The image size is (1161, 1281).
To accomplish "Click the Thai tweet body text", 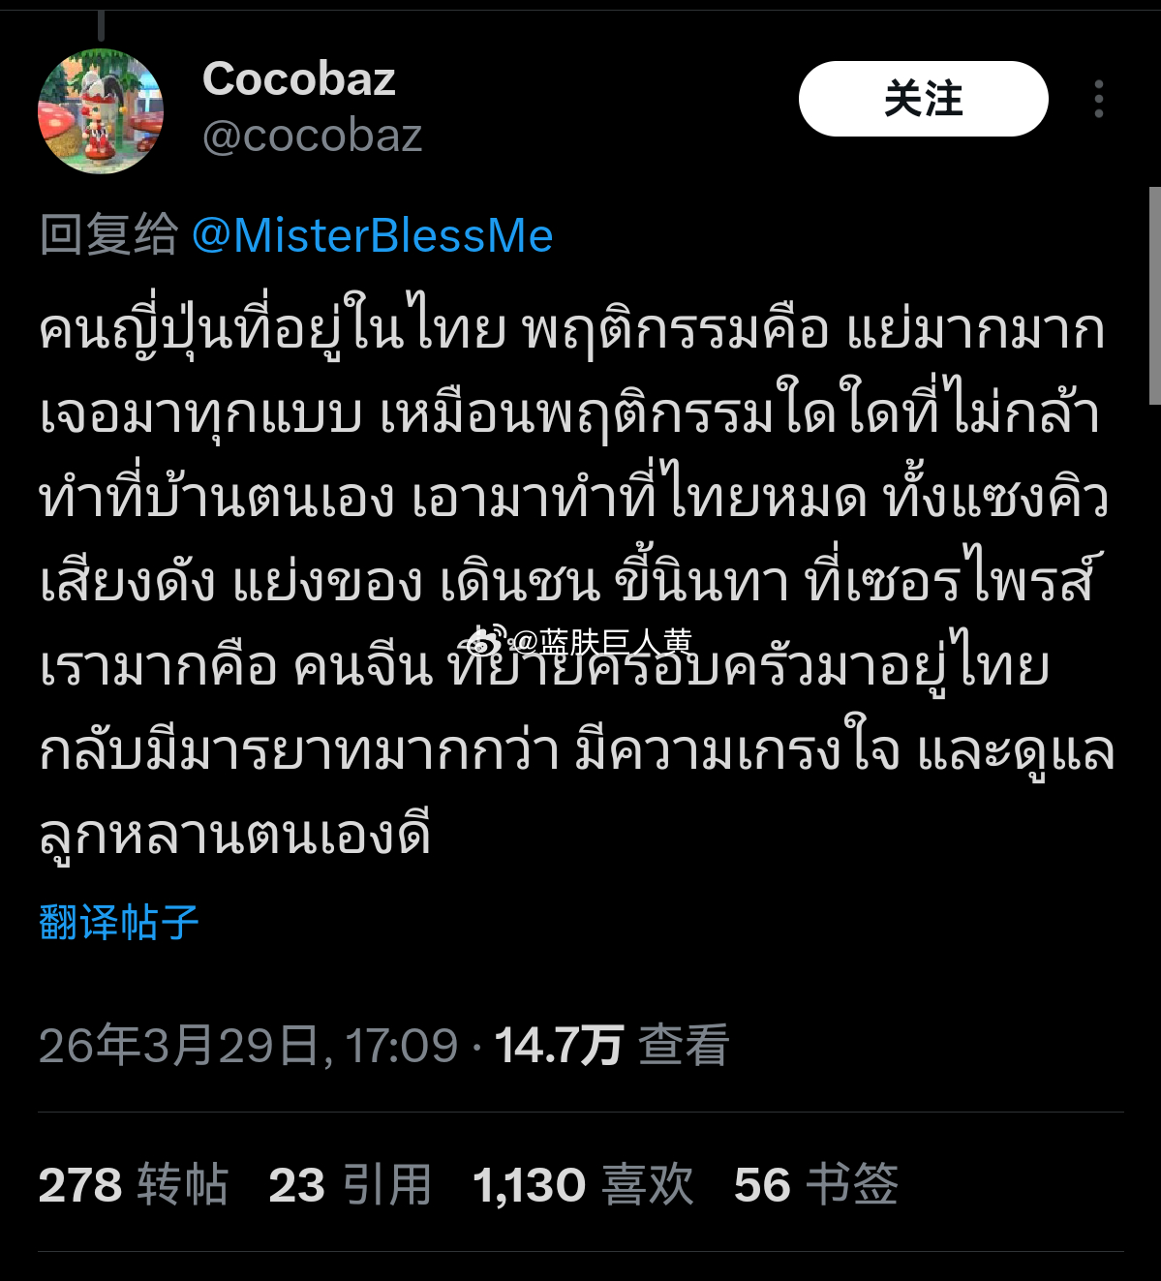I will click(x=577, y=582).
